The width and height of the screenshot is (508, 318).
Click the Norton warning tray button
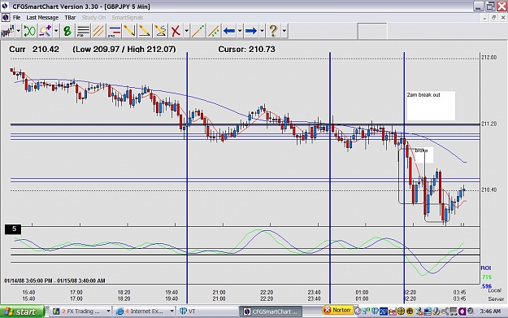point(337,311)
